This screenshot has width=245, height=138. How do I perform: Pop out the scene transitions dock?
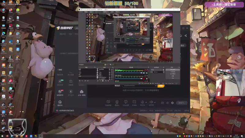[164, 67]
